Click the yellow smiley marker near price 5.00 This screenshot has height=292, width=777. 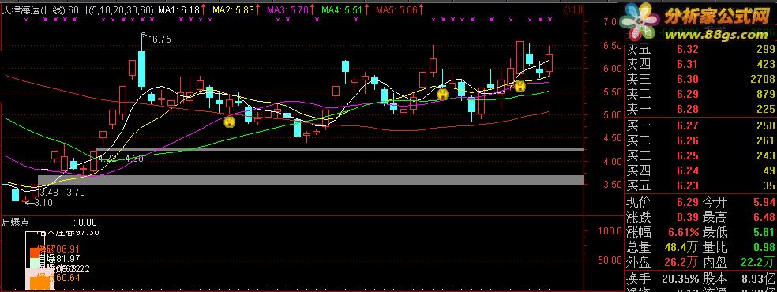pyautogui.click(x=230, y=121)
